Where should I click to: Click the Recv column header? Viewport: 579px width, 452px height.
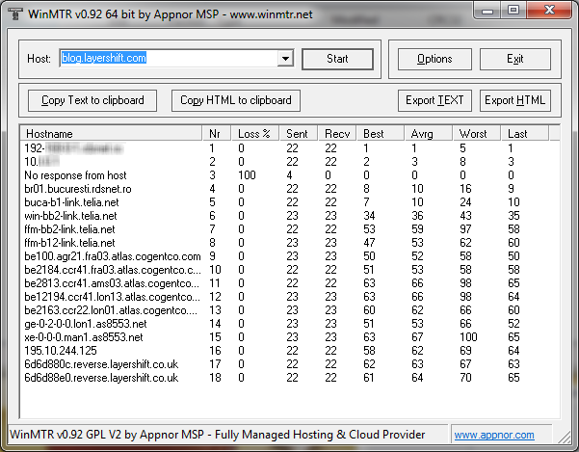(x=337, y=133)
